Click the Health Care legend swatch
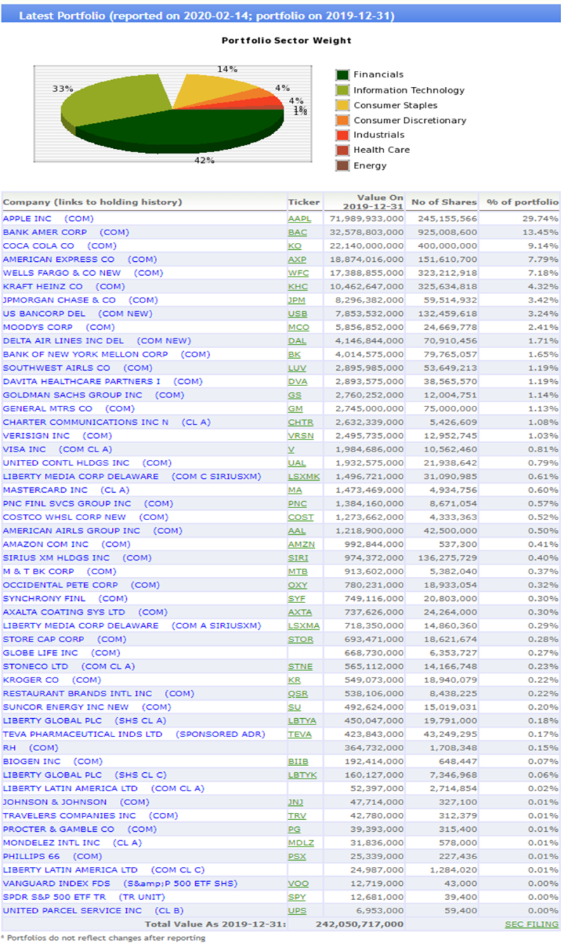 (x=342, y=150)
